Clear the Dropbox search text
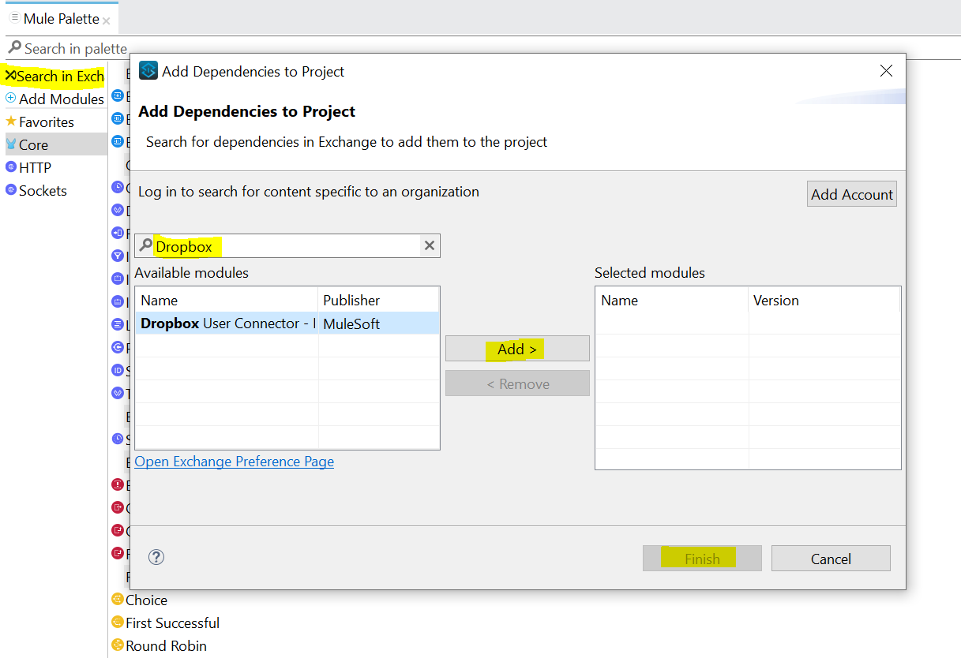Image resolution: width=961 pixels, height=658 pixels. tap(430, 245)
